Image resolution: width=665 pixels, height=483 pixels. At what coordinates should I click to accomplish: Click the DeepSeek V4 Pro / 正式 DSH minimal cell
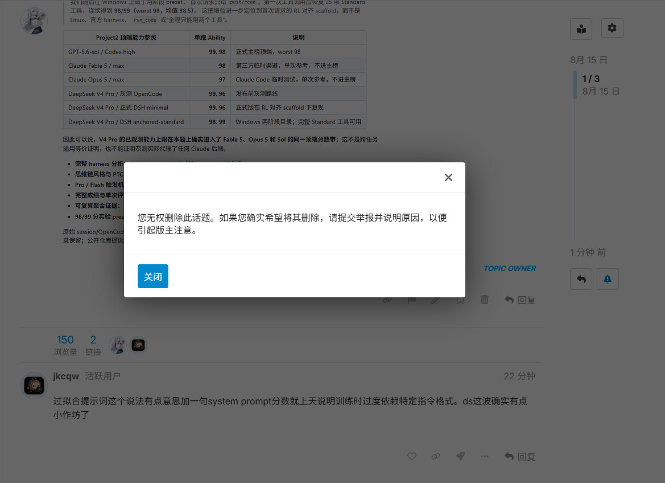click(126, 108)
